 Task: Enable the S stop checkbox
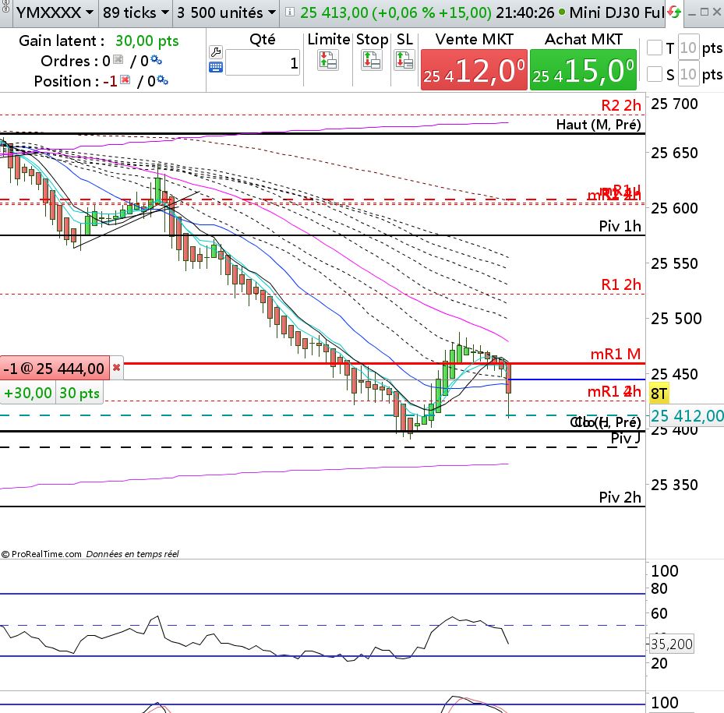pos(655,74)
